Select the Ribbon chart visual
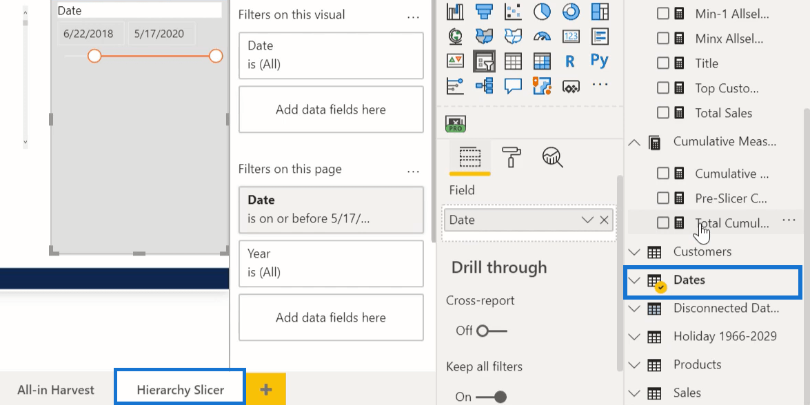The height and width of the screenshot is (405, 810). point(455,11)
